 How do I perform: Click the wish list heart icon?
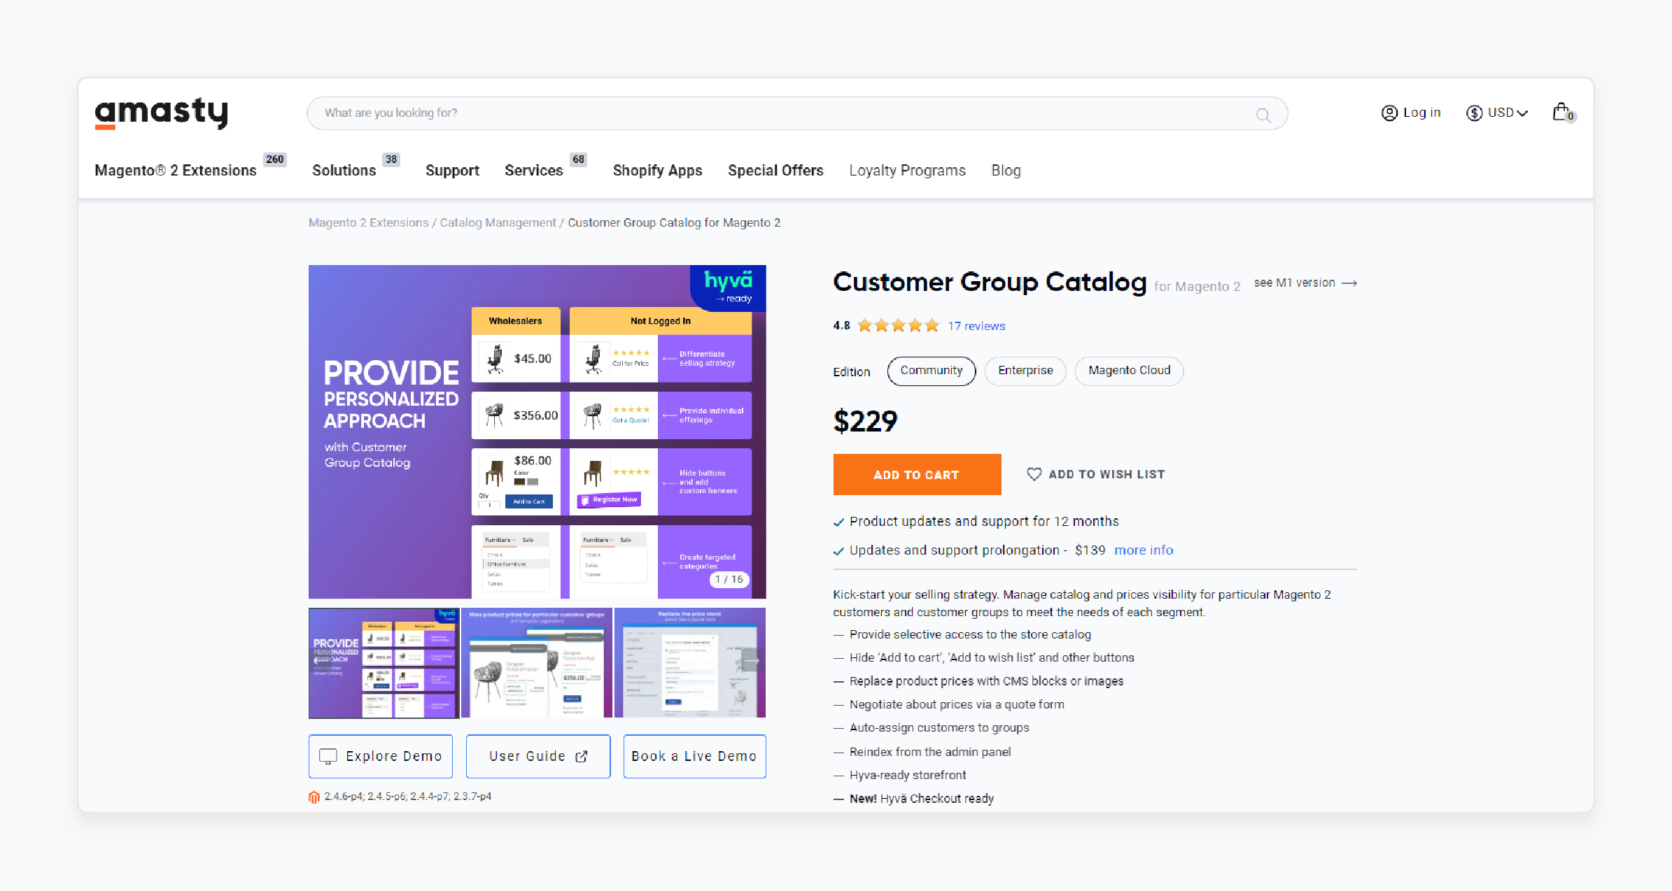coord(1034,474)
